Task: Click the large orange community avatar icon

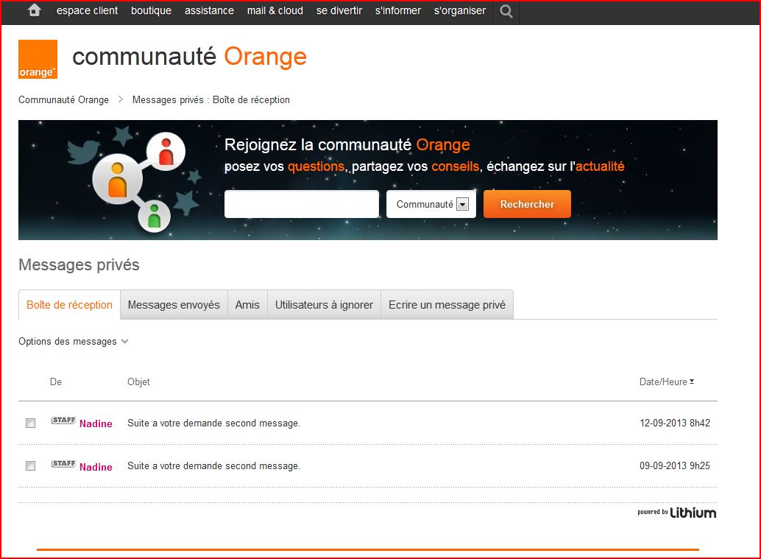Action: 117,180
